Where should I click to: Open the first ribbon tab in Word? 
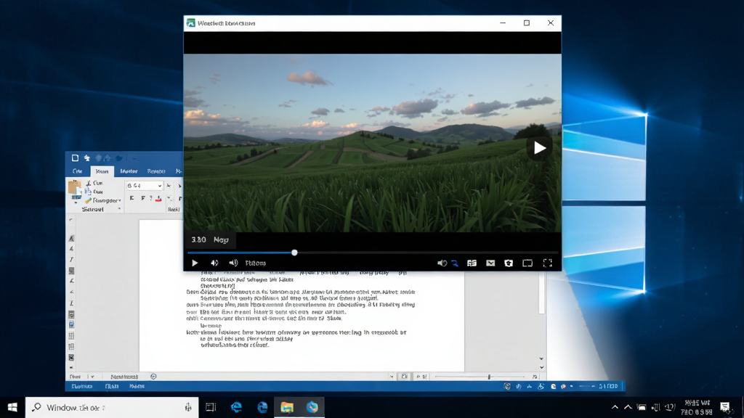[x=77, y=171]
